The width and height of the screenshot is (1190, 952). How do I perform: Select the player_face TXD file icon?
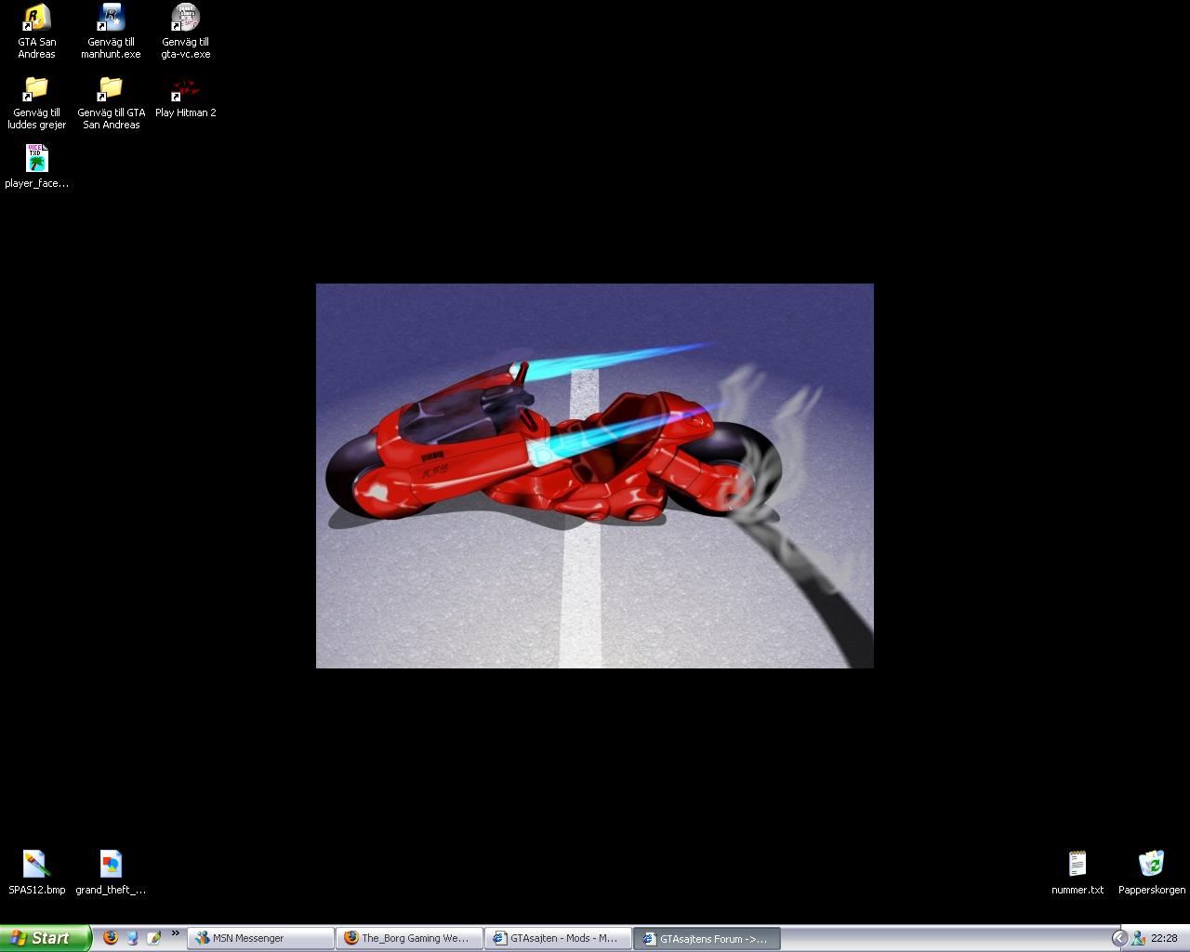(36, 166)
